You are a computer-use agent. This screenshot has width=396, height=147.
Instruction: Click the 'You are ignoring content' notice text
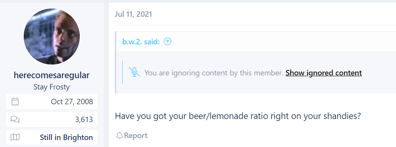pyautogui.click(x=214, y=73)
